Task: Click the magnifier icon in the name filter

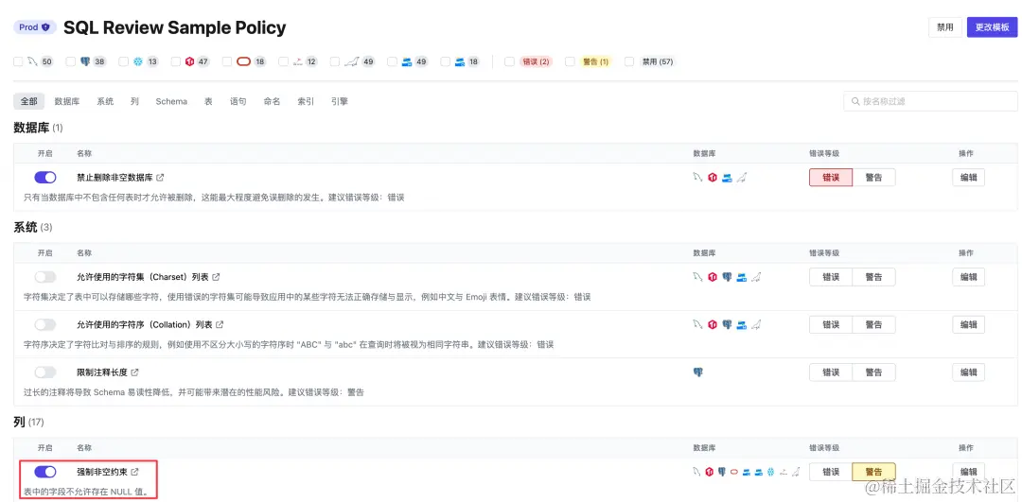Action: 855,101
